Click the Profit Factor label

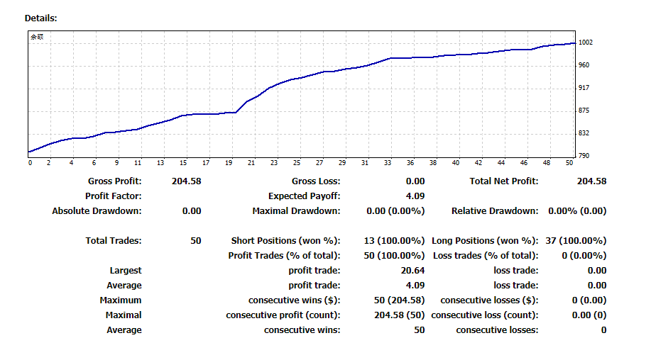click(114, 196)
